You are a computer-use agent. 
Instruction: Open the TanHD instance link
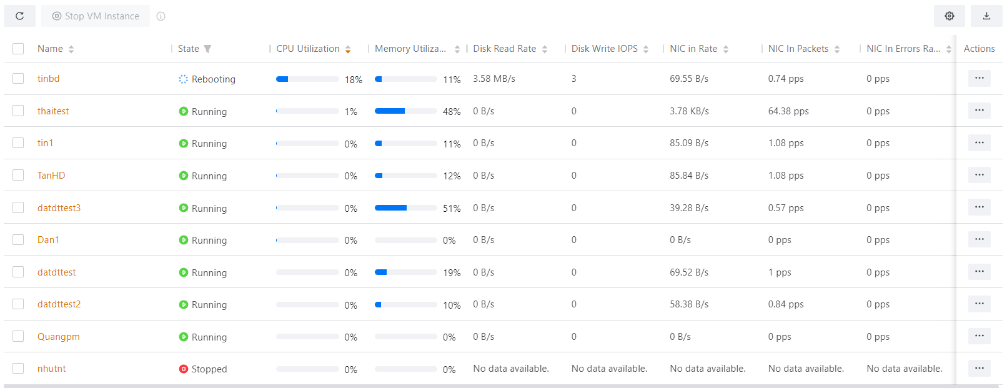[x=51, y=176]
